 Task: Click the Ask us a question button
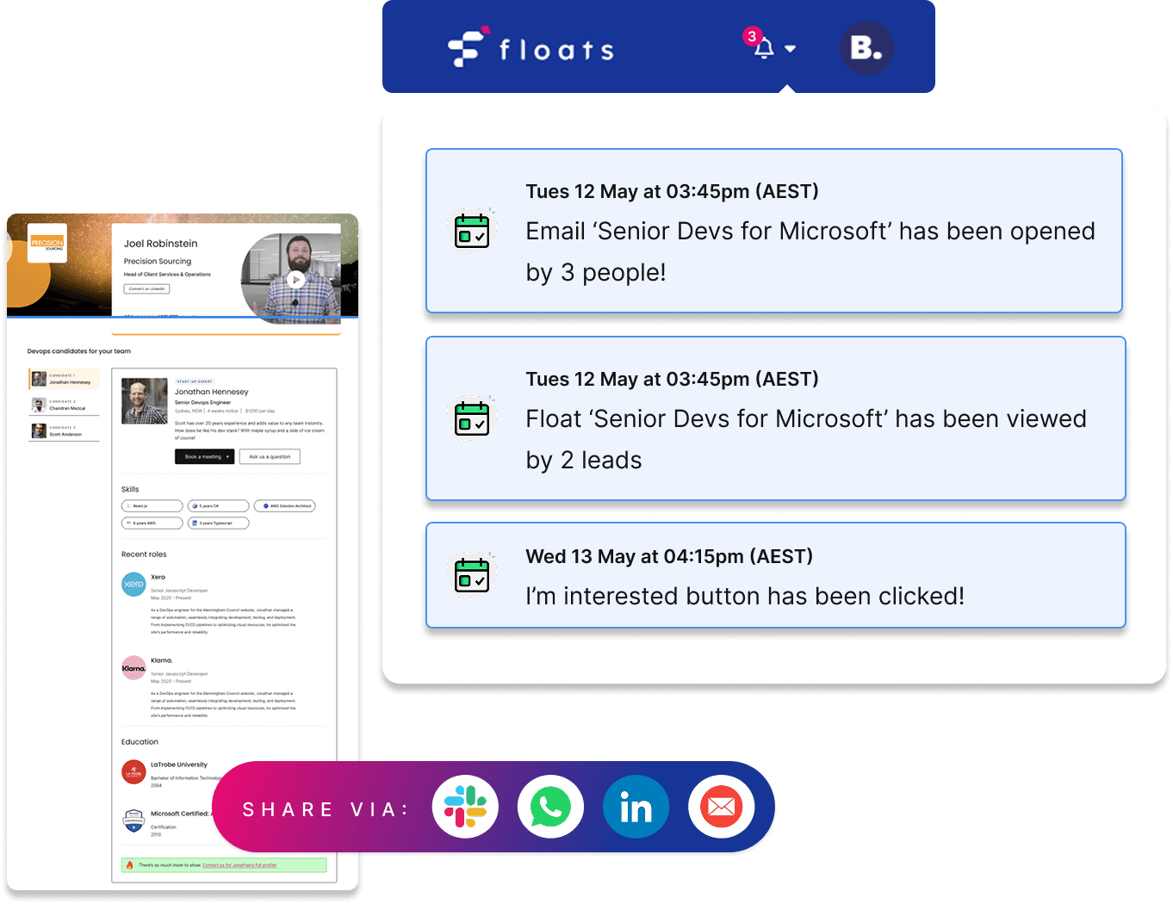tap(270, 457)
